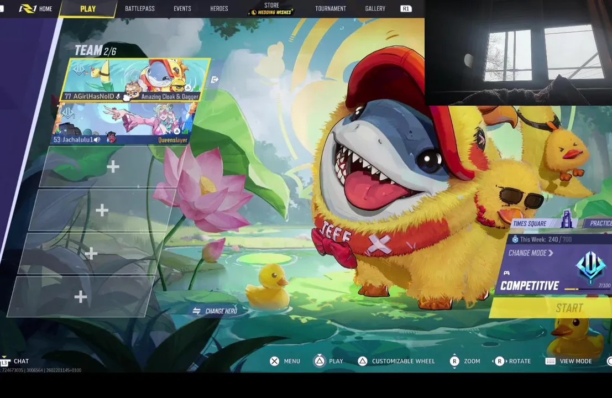
Task: Click the R stick ROTATE icon
Action: click(499, 361)
